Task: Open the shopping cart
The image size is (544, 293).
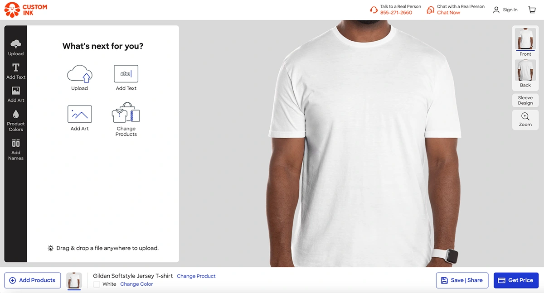Action: 532,10
